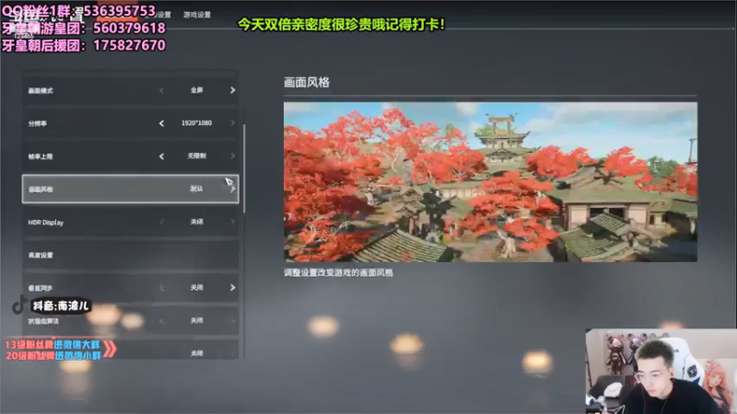Select the 抗锯齿算法 row label
737x414 pixels.
(x=43, y=321)
